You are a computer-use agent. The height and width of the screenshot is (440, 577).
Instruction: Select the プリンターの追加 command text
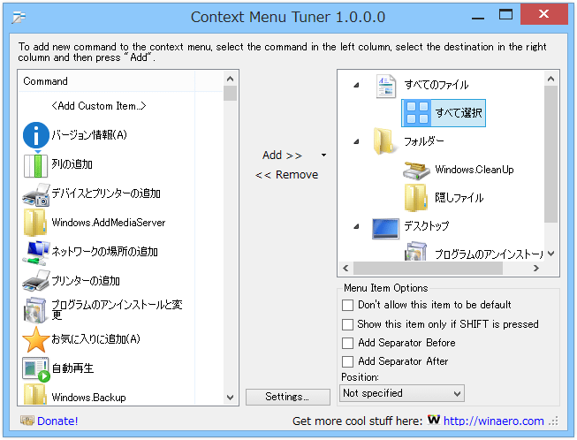86,281
